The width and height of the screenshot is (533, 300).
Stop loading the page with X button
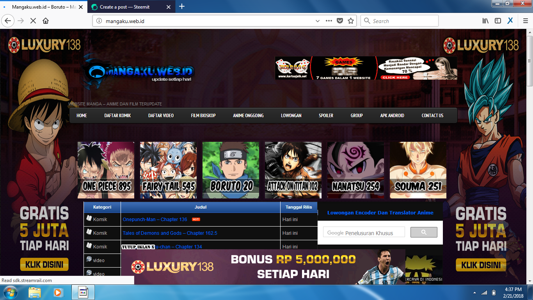tap(33, 21)
